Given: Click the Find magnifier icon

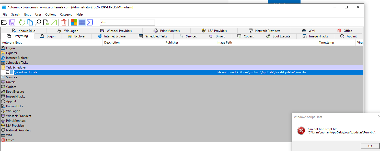Looking at the screenshot, I should [x=38, y=23].
